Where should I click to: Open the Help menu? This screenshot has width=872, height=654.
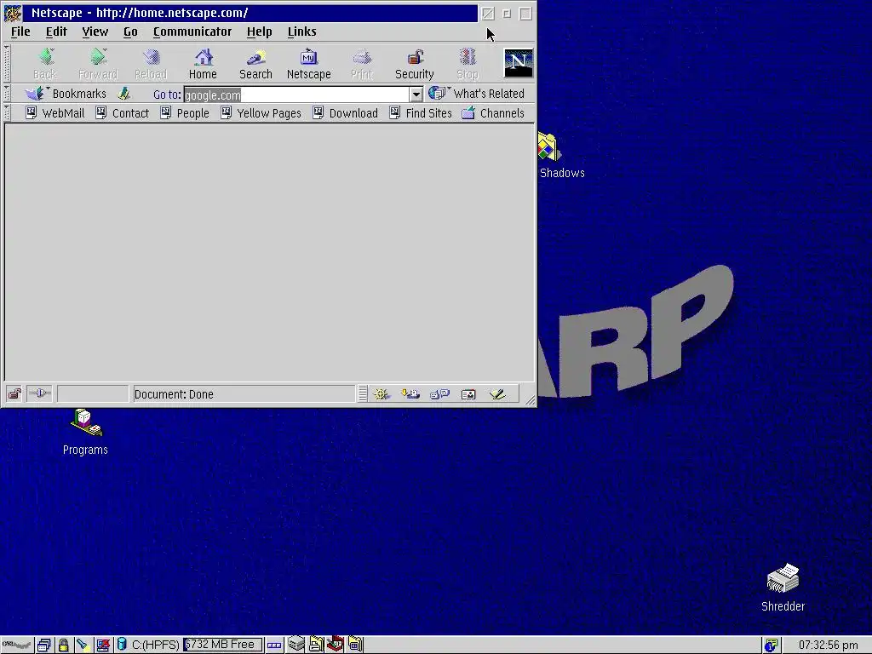pos(259,32)
